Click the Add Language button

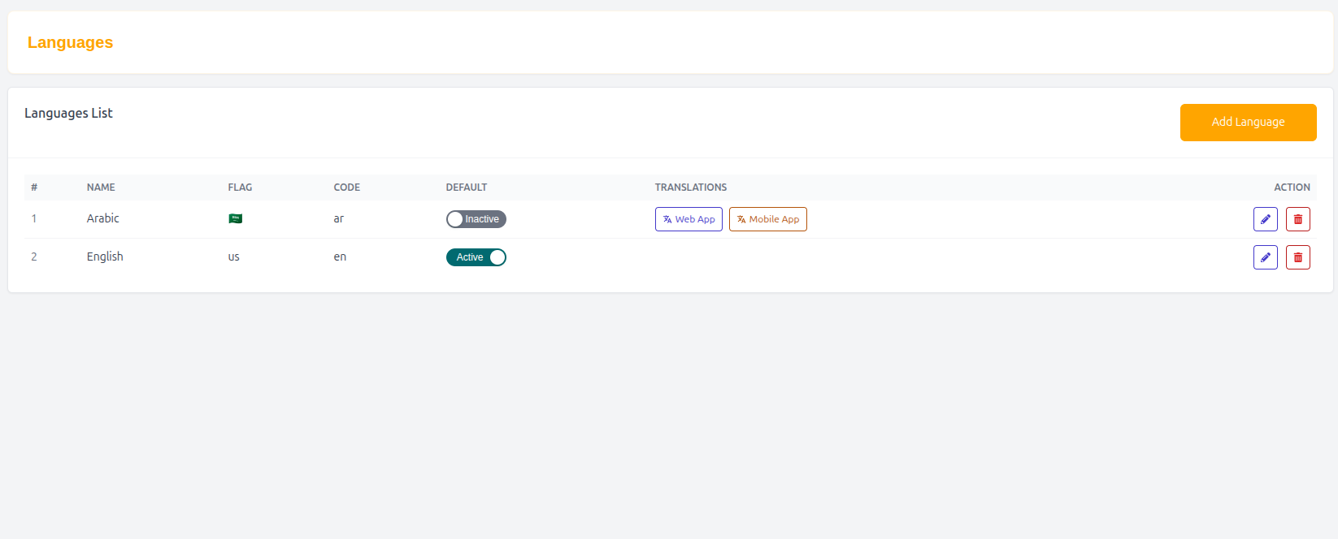[x=1249, y=123]
